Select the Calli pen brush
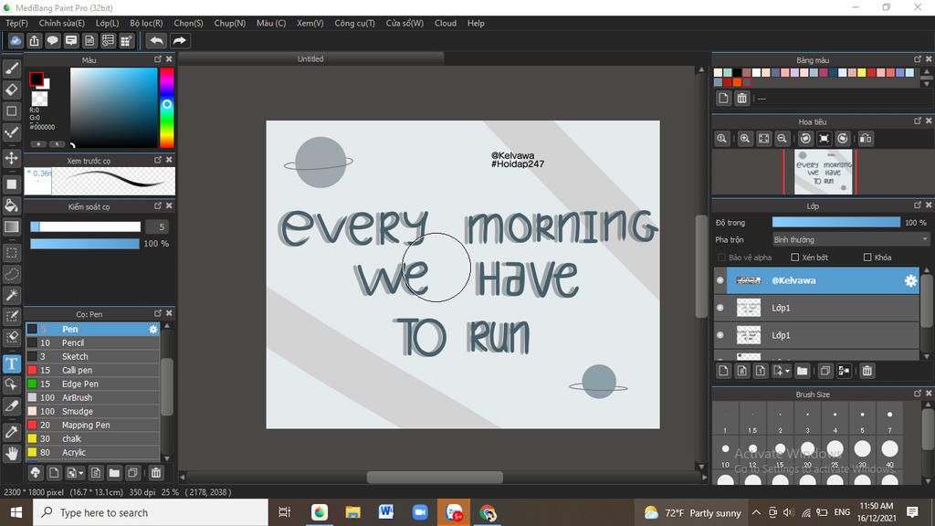 click(92, 371)
